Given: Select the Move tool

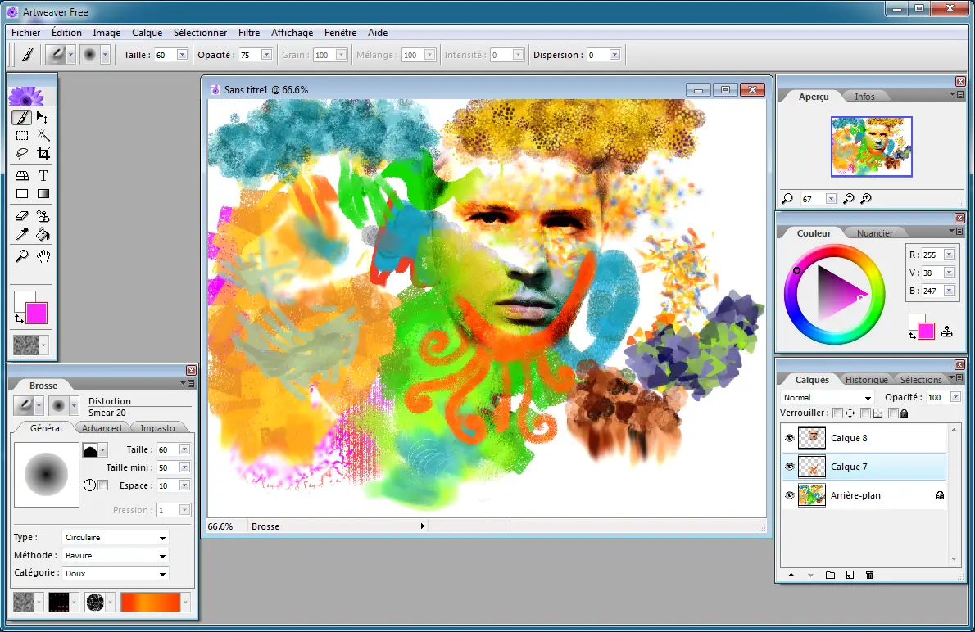Looking at the screenshot, I should (43, 117).
